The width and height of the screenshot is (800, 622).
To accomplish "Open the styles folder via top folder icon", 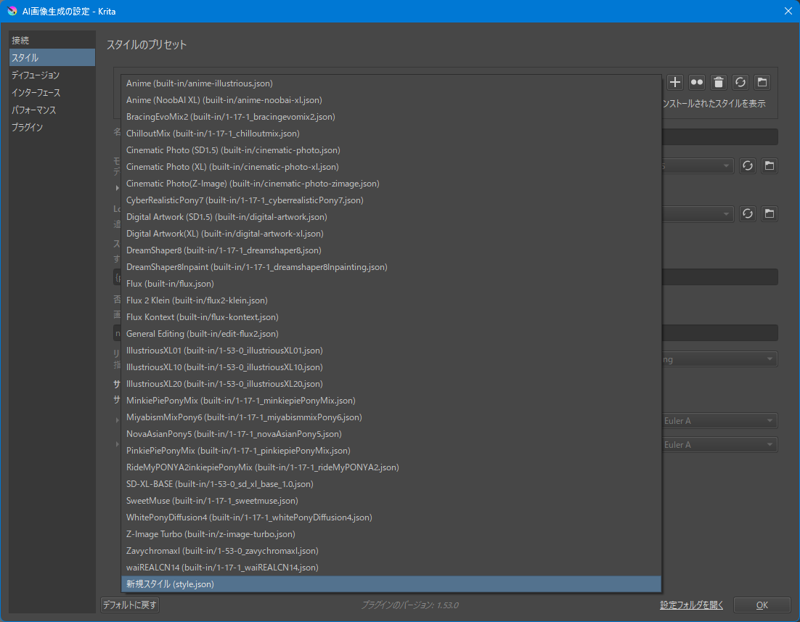I will (x=762, y=82).
